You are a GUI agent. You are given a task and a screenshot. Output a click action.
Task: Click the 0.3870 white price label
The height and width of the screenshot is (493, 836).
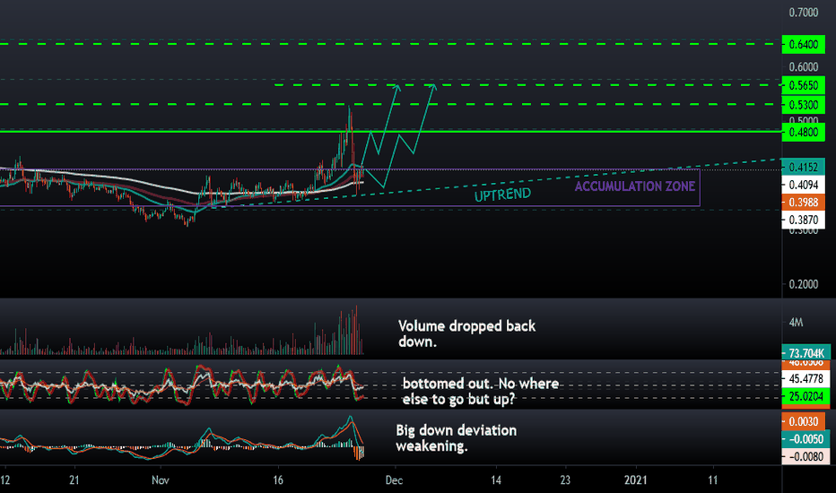pos(803,220)
